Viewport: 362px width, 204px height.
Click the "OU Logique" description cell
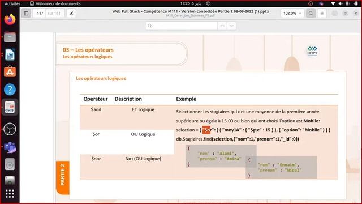(143, 134)
